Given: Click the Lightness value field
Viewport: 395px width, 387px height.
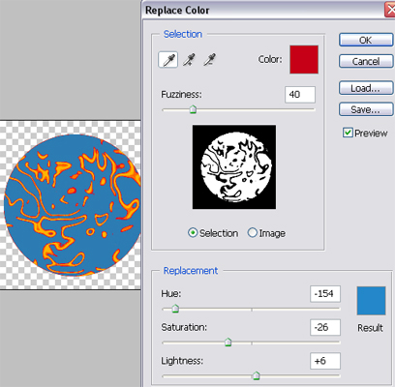Looking at the screenshot, I should click(325, 361).
